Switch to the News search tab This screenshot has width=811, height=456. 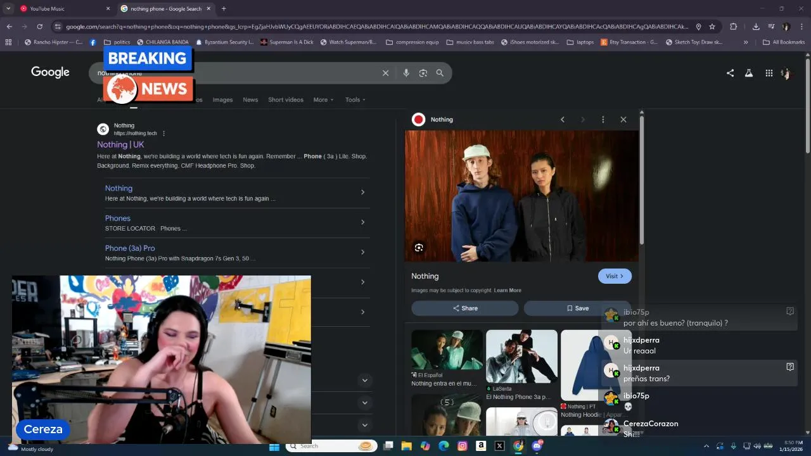point(250,99)
